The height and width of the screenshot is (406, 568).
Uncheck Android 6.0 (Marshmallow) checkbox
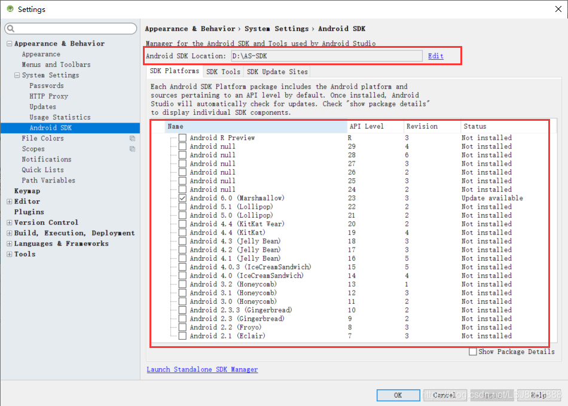pyautogui.click(x=182, y=198)
